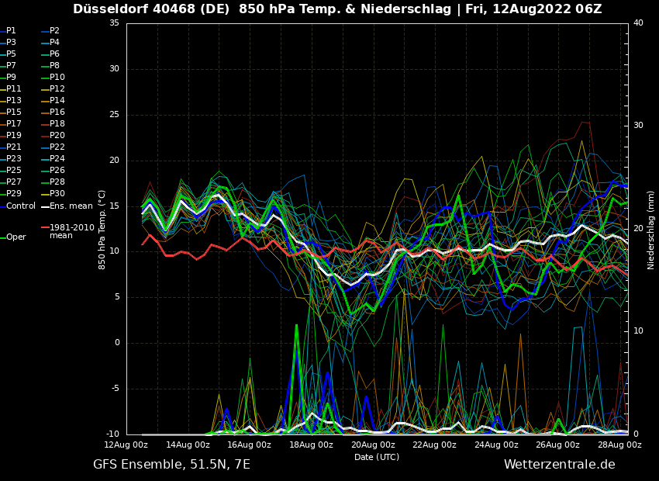Click the 28Aug 00z date axis tick
The height and width of the screenshot is (481, 659).
[x=619, y=445]
